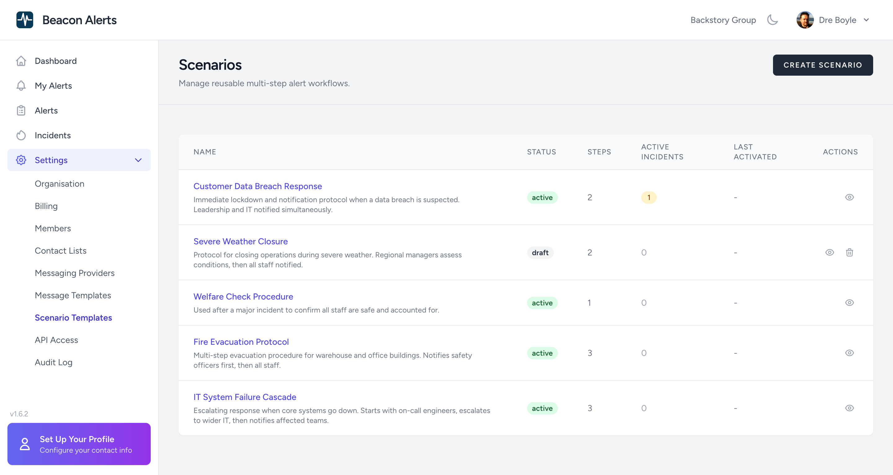Click the Incidents flame icon

[x=21, y=135]
